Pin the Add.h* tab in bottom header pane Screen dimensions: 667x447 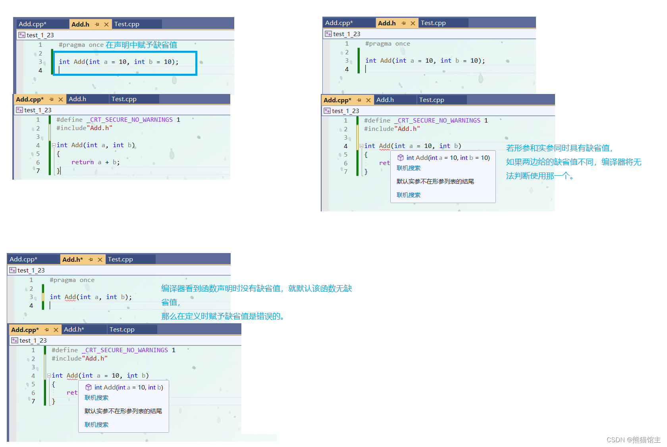pyautogui.click(x=91, y=260)
